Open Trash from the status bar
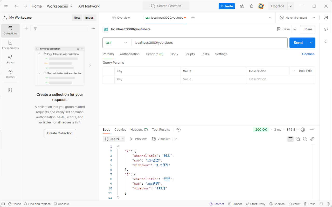This screenshot has height=207, width=332. pyautogui.click(x=309, y=204)
